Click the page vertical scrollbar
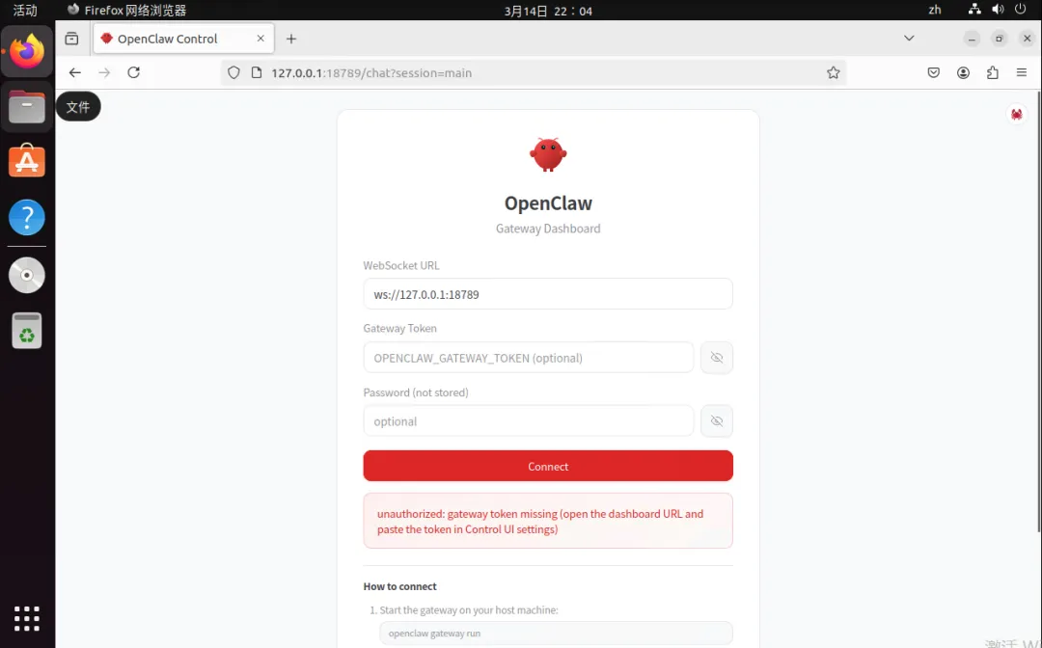1042x648 pixels. pyautogui.click(x=1038, y=311)
